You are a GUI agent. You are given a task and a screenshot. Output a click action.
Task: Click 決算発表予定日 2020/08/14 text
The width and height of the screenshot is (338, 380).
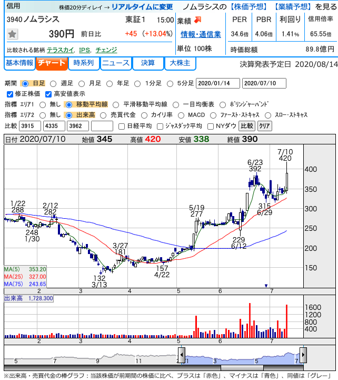click(x=289, y=64)
